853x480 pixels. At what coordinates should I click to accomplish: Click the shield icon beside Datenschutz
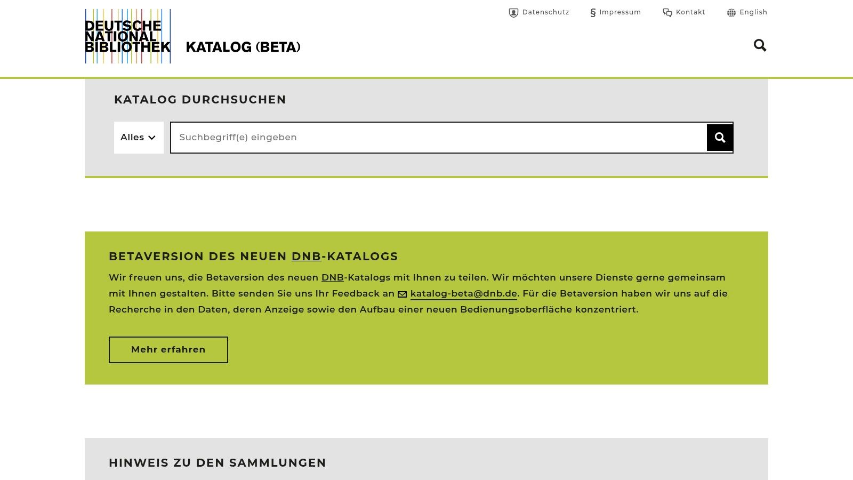(513, 12)
